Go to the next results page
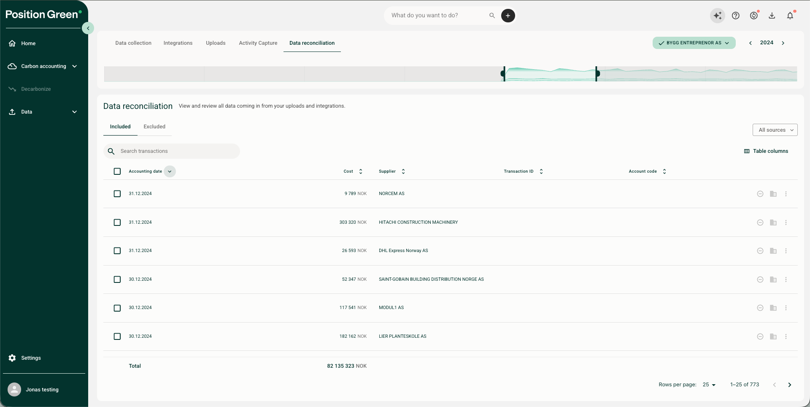This screenshot has height=407, width=810. point(790,385)
